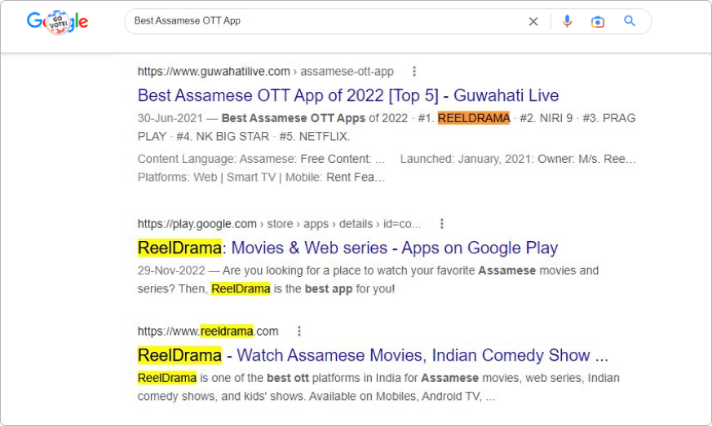This screenshot has width=712, height=426.
Task: Click '#4. NK BIG STAR' snippet text
Action: (x=223, y=137)
